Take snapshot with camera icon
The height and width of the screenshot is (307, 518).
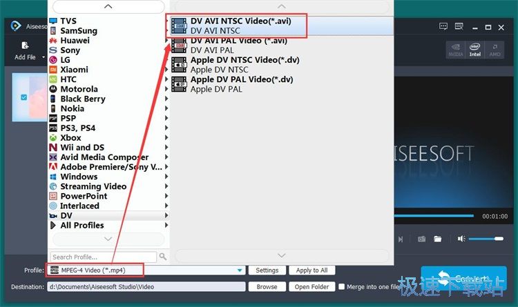421,239
